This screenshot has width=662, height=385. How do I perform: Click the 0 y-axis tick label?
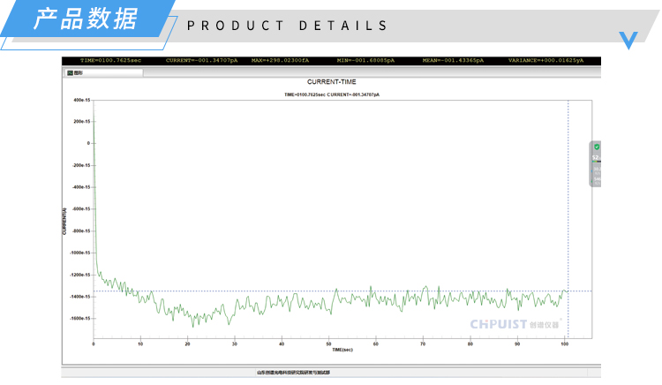pyautogui.click(x=88, y=143)
